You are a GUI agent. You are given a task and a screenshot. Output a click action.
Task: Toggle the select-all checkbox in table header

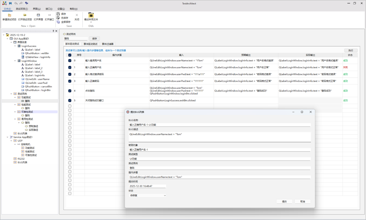click(70, 55)
